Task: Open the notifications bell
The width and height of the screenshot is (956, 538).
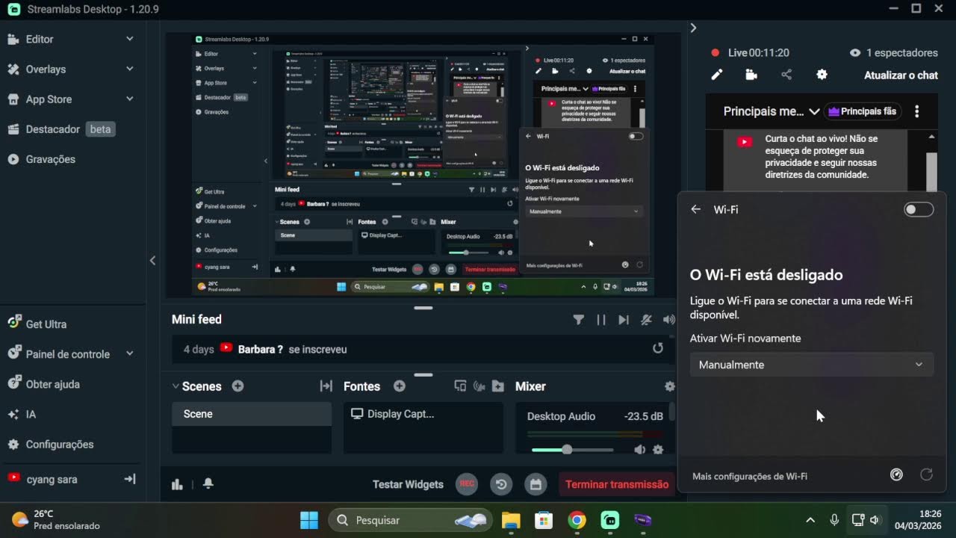Action: 208,484
